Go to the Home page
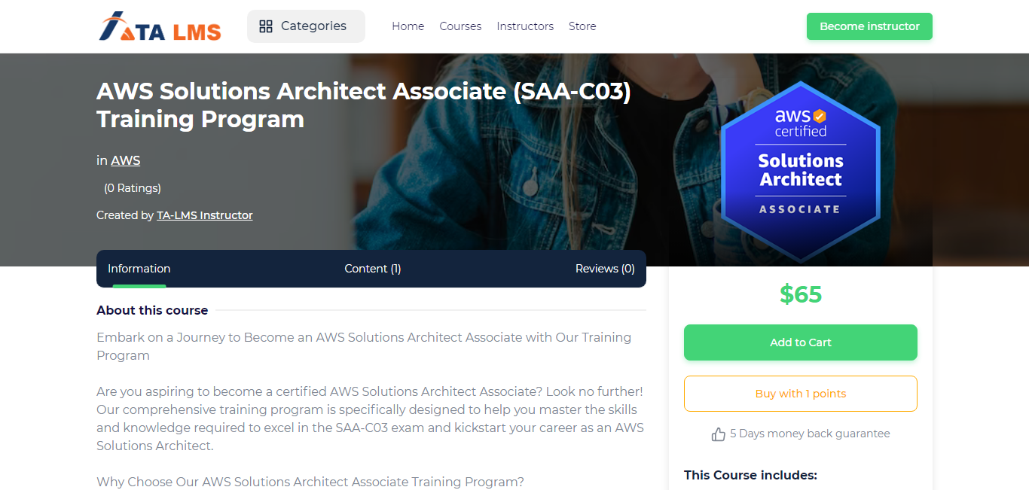 click(x=408, y=26)
